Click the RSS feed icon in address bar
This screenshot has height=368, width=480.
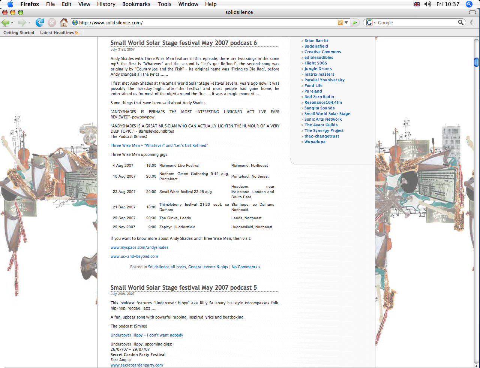tap(340, 22)
